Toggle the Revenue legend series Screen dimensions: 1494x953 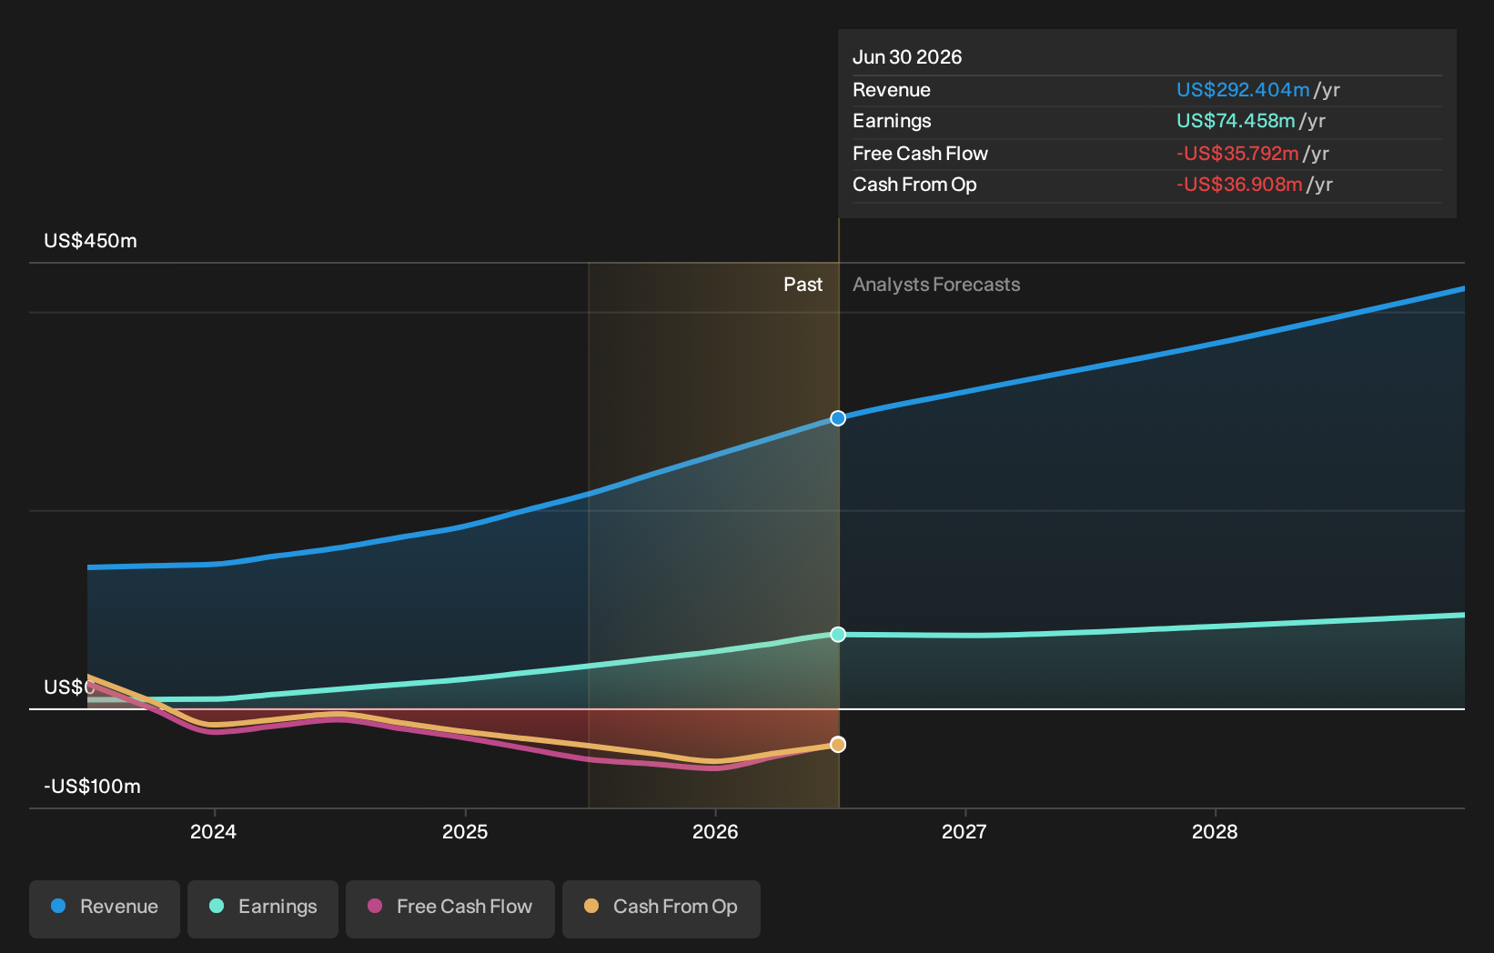pos(105,908)
